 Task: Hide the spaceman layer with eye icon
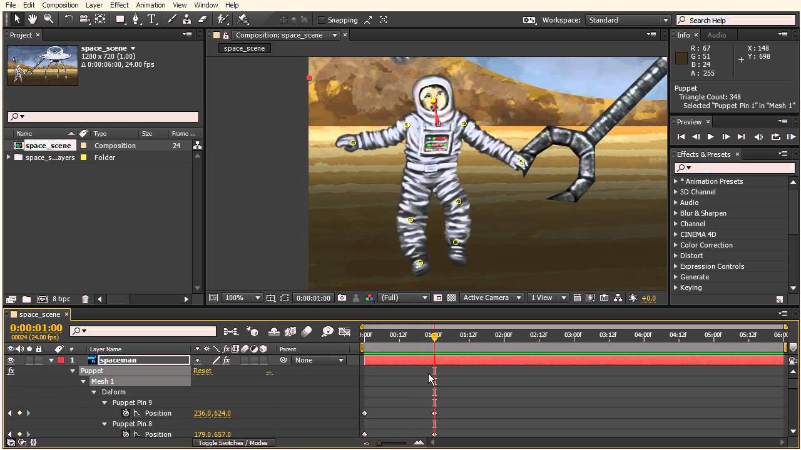click(x=11, y=360)
